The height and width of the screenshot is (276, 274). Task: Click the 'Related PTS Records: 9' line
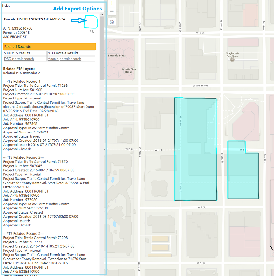pos(21,73)
